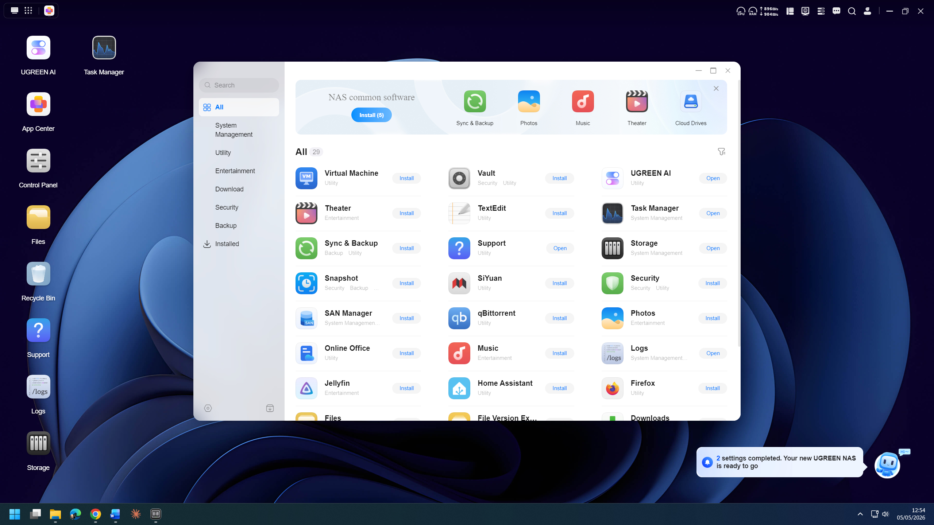The width and height of the screenshot is (934, 525).
Task: Install the Virtual Machine app
Action: tap(406, 178)
